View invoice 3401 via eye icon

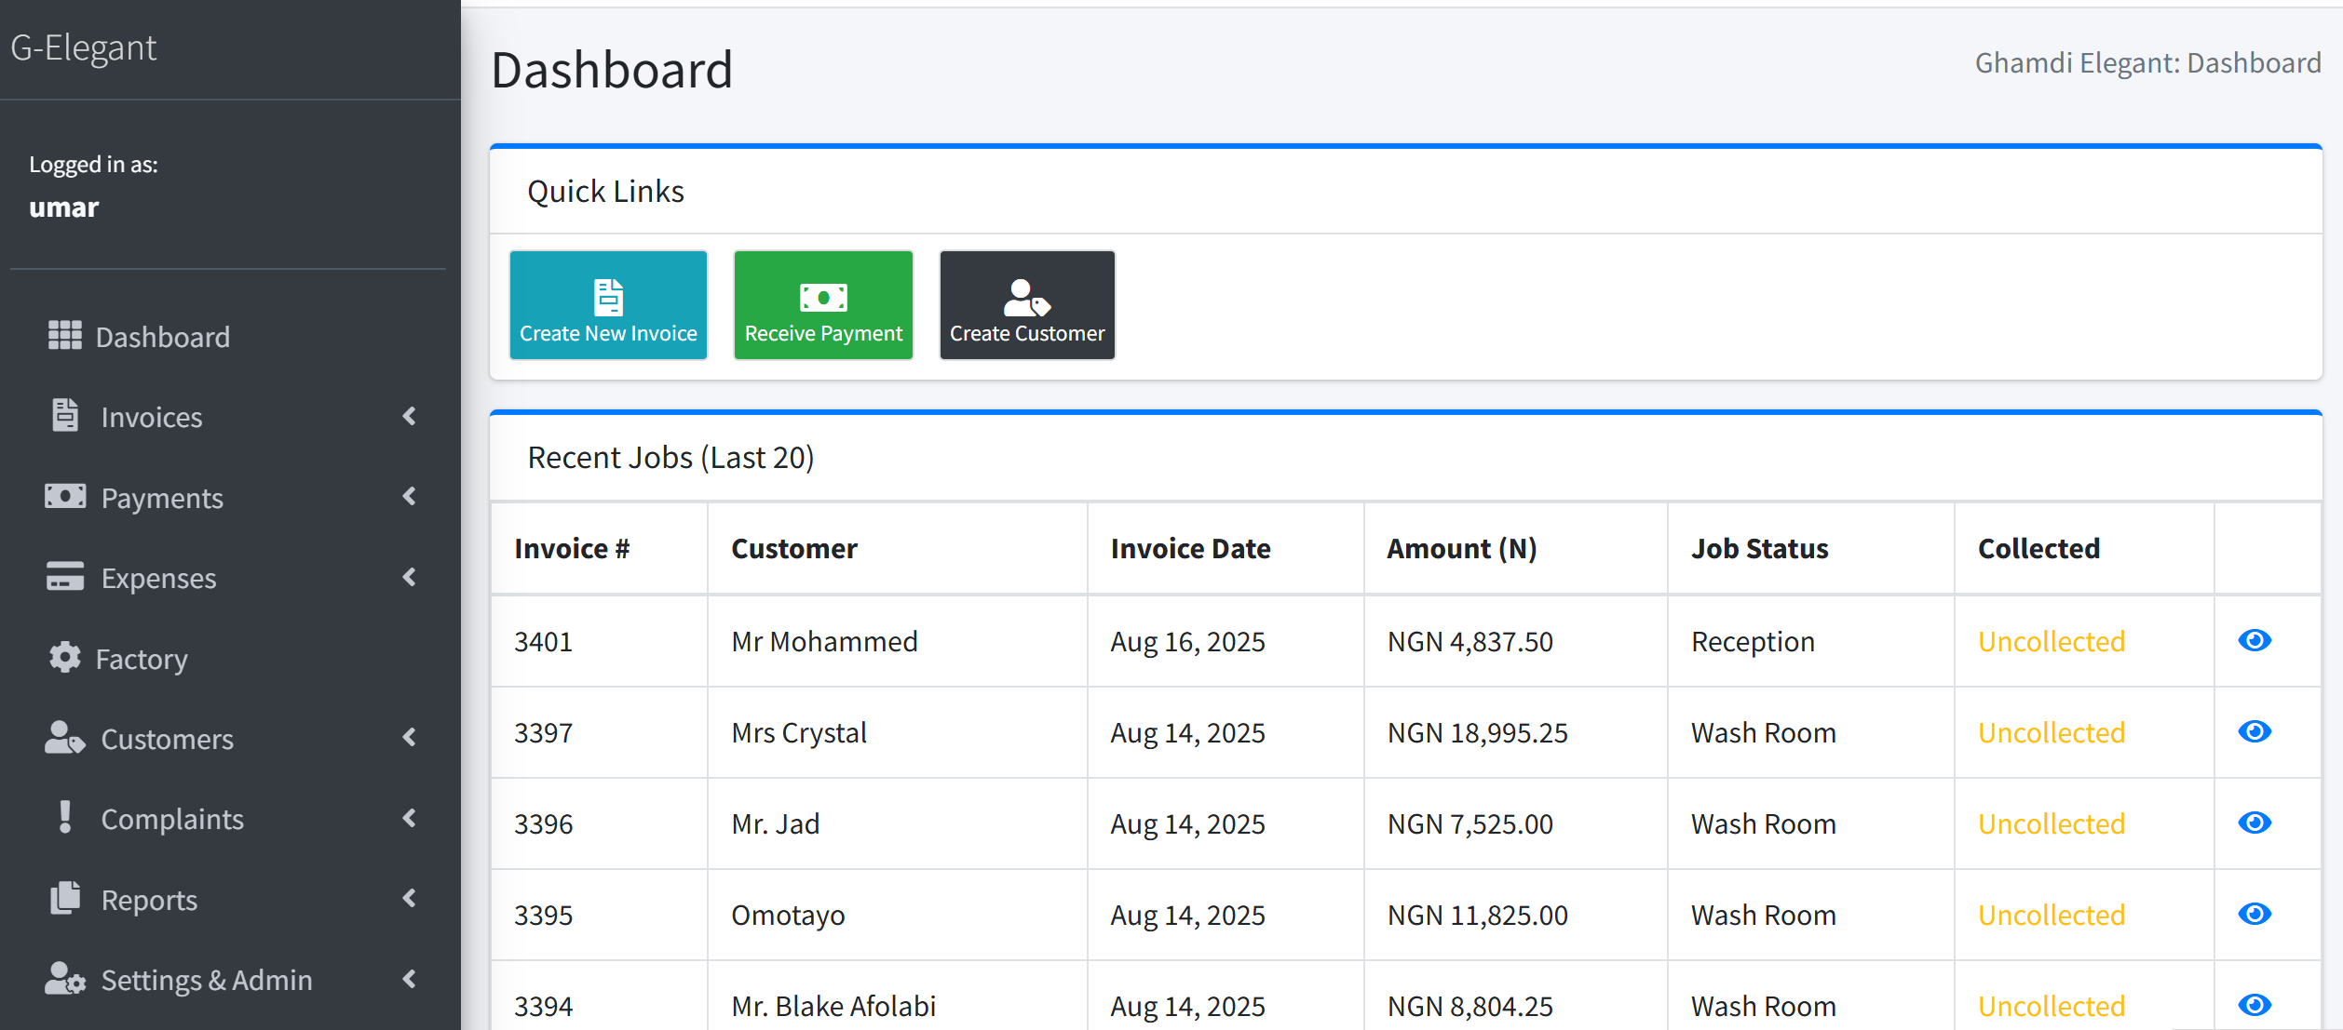click(2254, 640)
